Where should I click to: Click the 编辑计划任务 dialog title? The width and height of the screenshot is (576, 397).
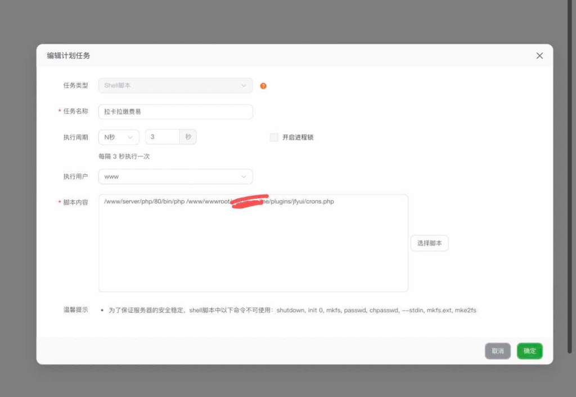click(69, 56)
